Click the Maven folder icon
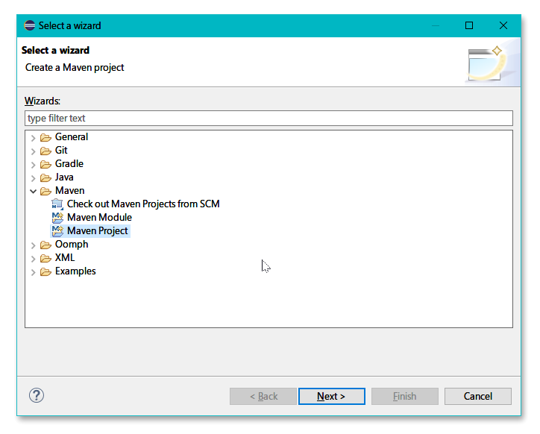540x434 pixels. coord(45,191)
